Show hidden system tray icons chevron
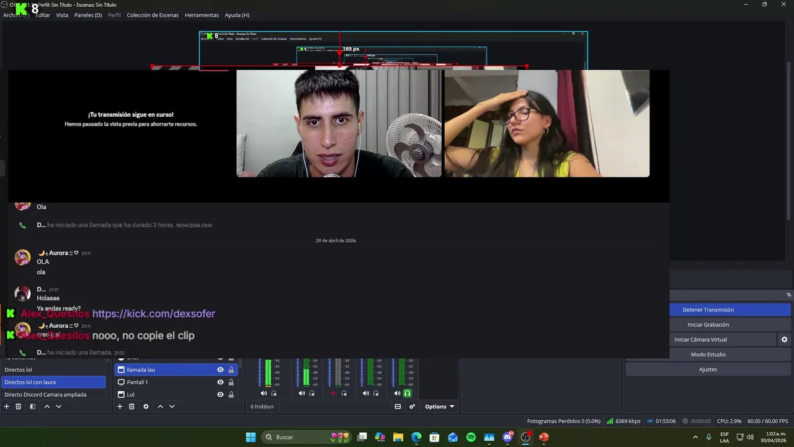This screenshot has height=447, width=794. 695,437
